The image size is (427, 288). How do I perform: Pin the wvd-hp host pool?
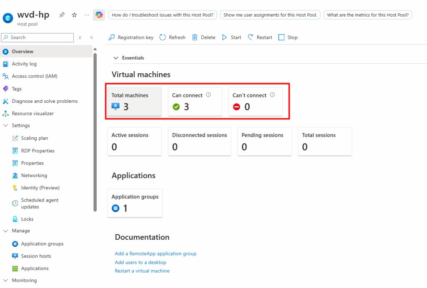(x=62, y=15)
